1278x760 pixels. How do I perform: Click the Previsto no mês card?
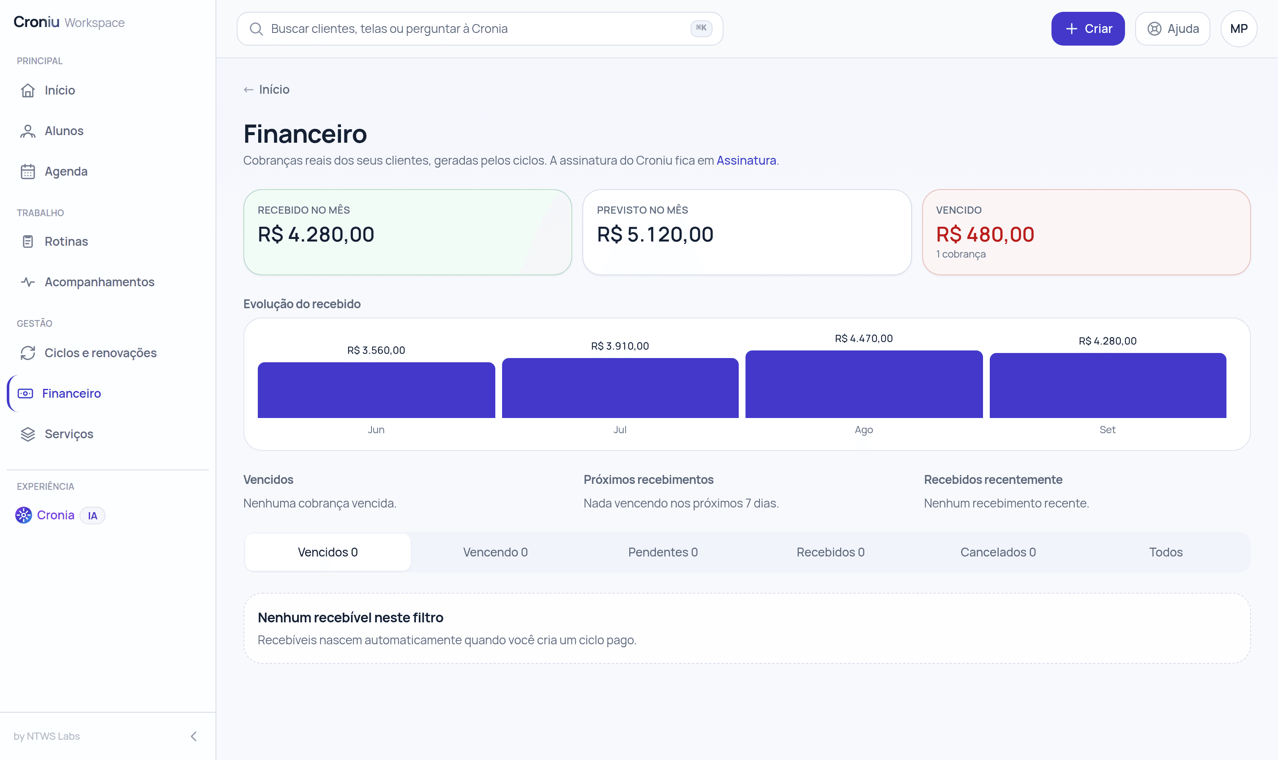click(747, 233)
